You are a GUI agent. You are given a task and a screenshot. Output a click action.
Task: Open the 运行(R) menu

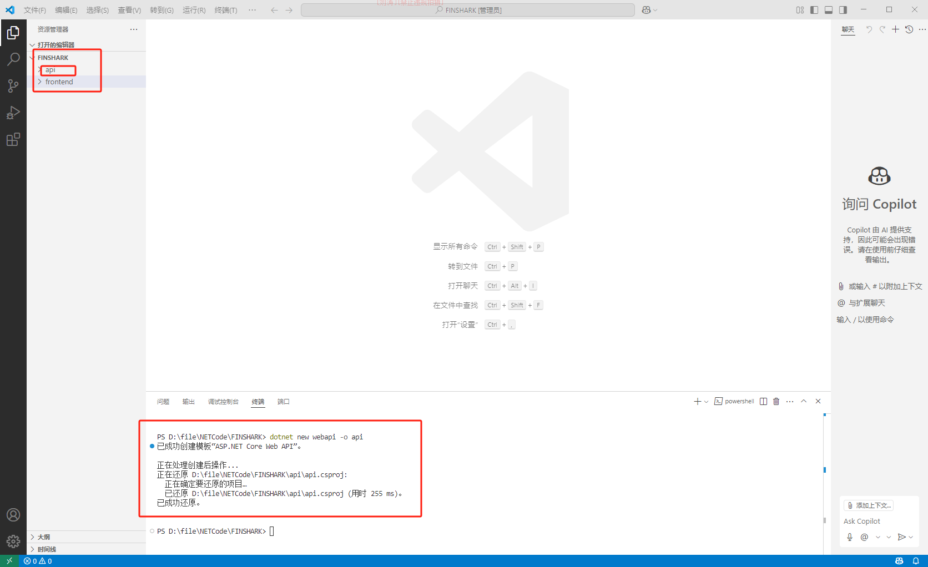(194, 10)
